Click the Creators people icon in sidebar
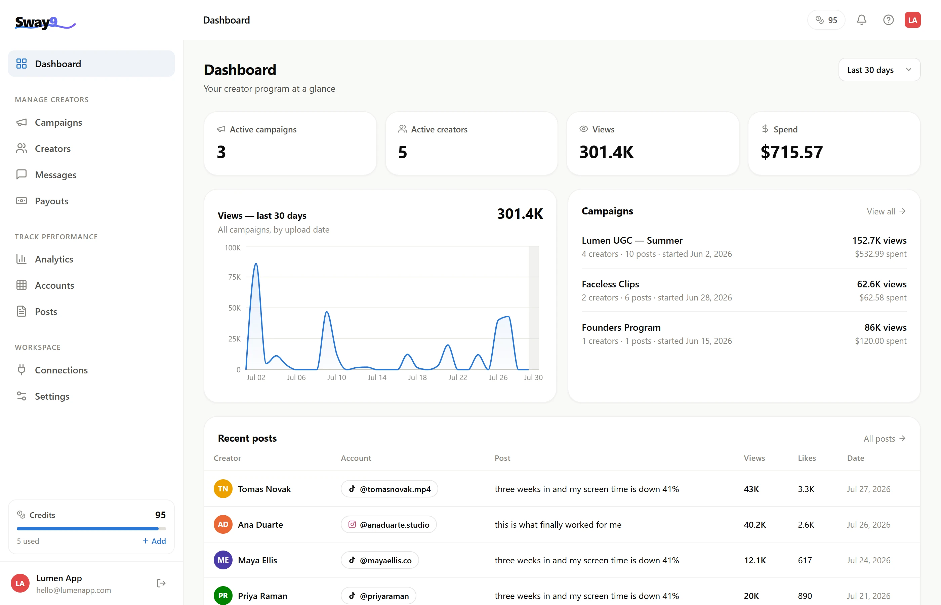 (22, 149)
